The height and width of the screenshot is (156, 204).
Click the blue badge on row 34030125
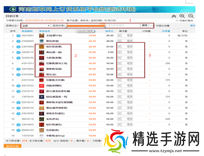[18, 108]
